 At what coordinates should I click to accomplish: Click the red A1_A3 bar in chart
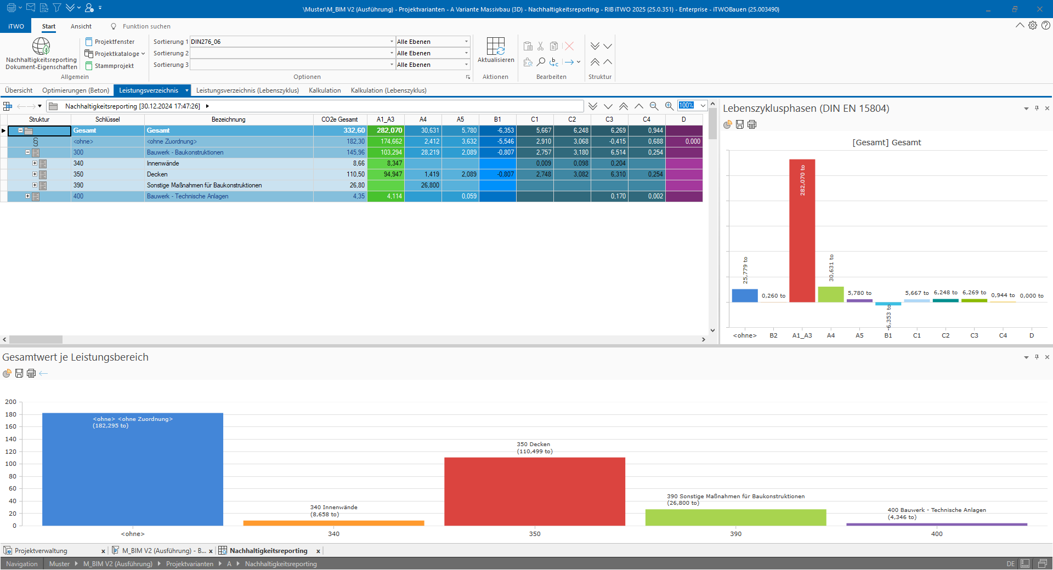tap(802, 230)
